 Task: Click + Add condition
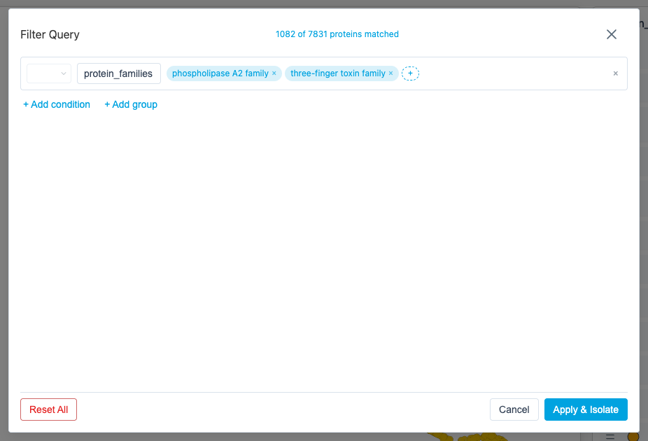click(57, 104)
